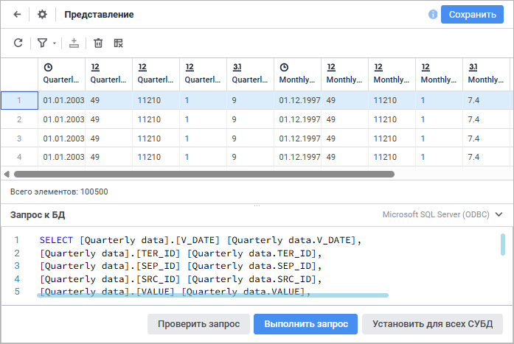
Task: Show info via the blue information icon
Action: coord(433,15)
